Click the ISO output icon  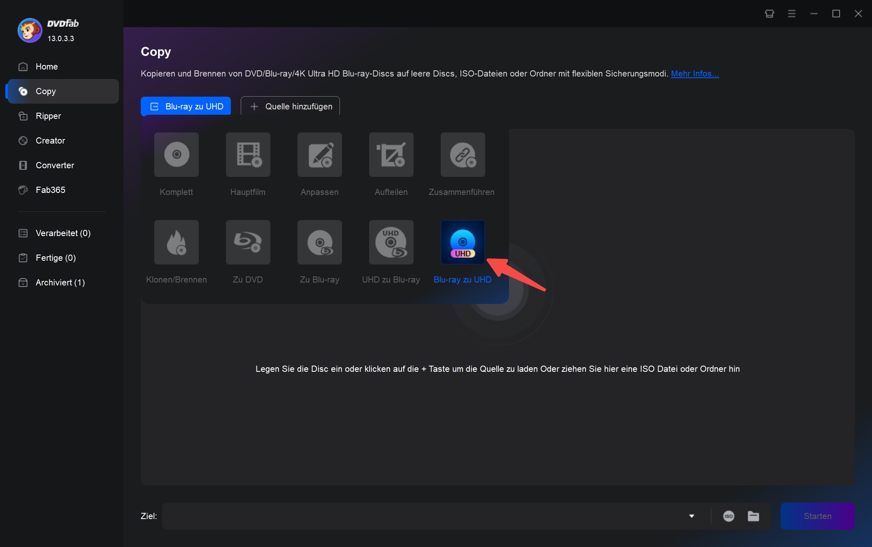coord(729,516)
